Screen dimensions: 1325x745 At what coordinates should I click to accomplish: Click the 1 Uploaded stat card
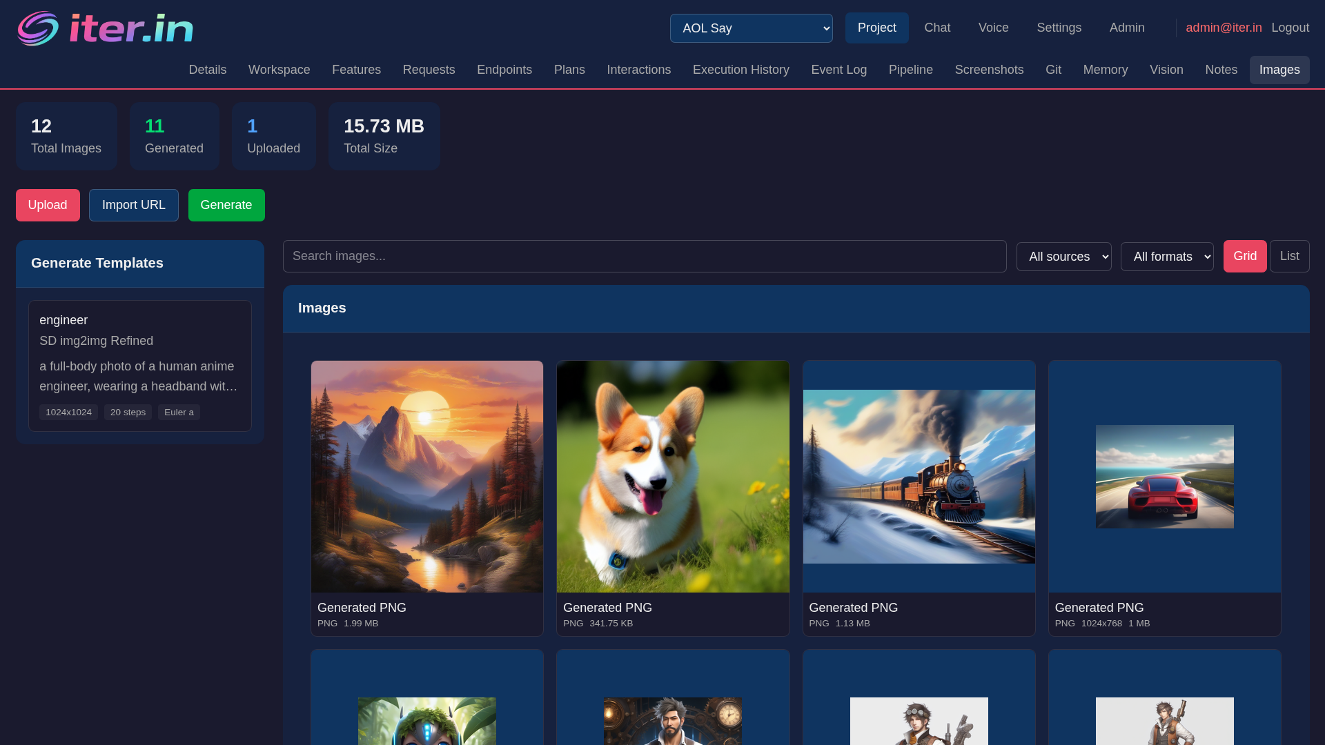point(273,136)
